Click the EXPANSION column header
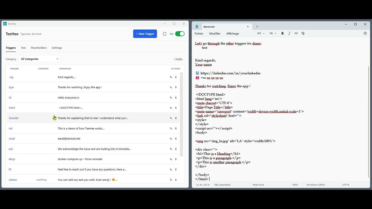 click(x=65, y=69)
